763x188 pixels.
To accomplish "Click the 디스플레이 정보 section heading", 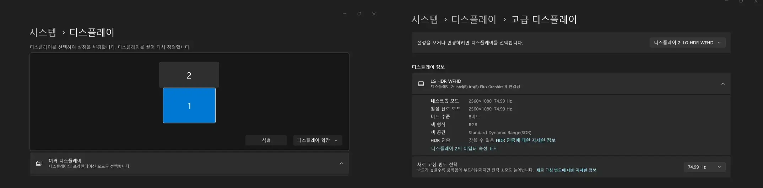I will (x=428, y=67).
